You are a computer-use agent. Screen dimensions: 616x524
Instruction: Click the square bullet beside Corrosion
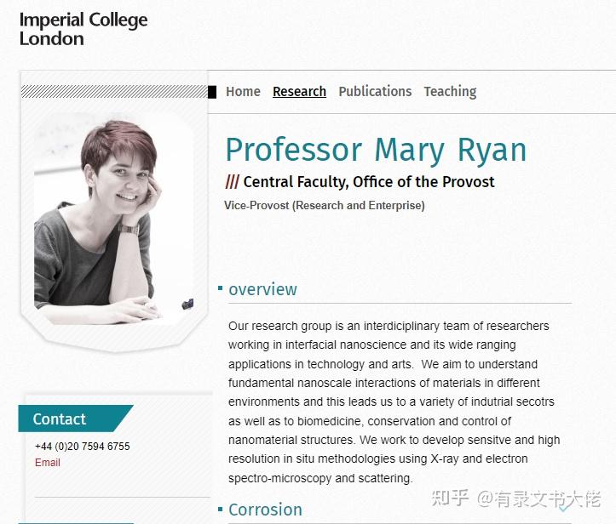(x=221, y=510)
